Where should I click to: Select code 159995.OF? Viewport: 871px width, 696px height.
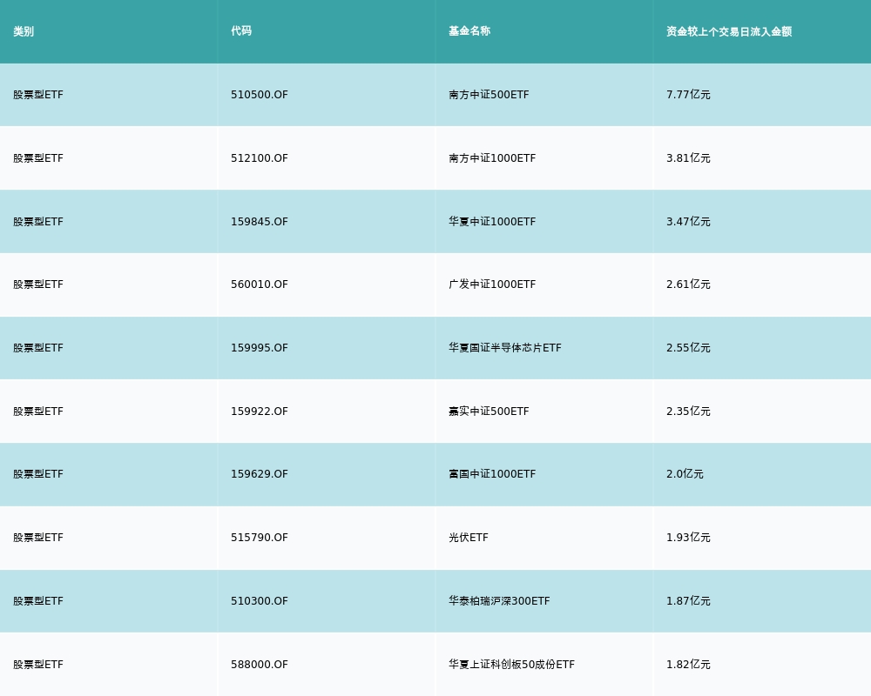pyautogui.click(x=260, y=348)
